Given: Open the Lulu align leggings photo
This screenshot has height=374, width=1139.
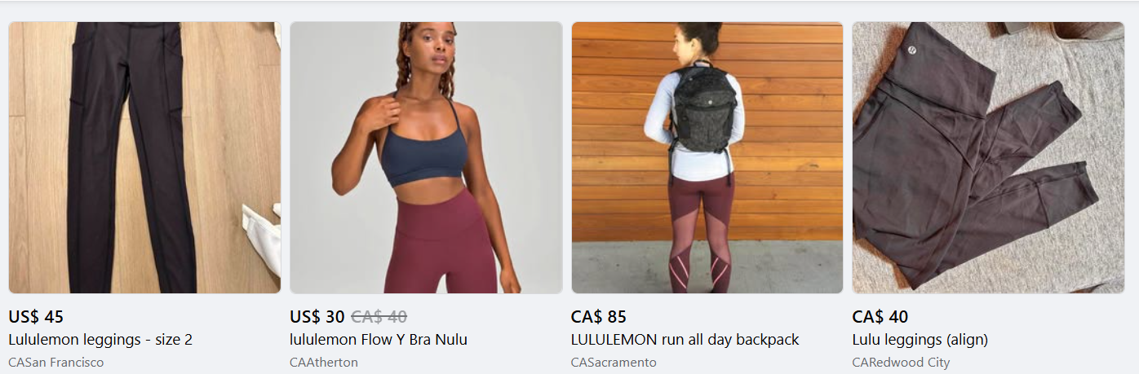Looking at the screenshot, I should coord(988,157).
